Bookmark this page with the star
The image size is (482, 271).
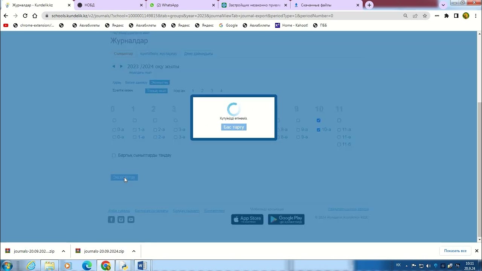(x=425, y=16)
